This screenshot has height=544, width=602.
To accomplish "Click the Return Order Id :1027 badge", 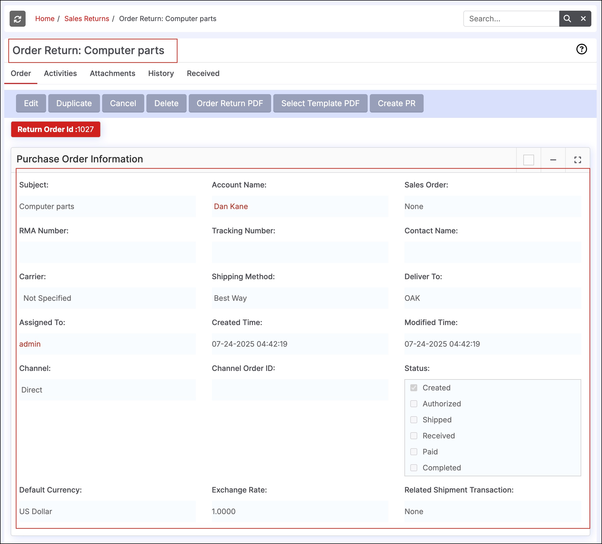I will click(55, 129).
